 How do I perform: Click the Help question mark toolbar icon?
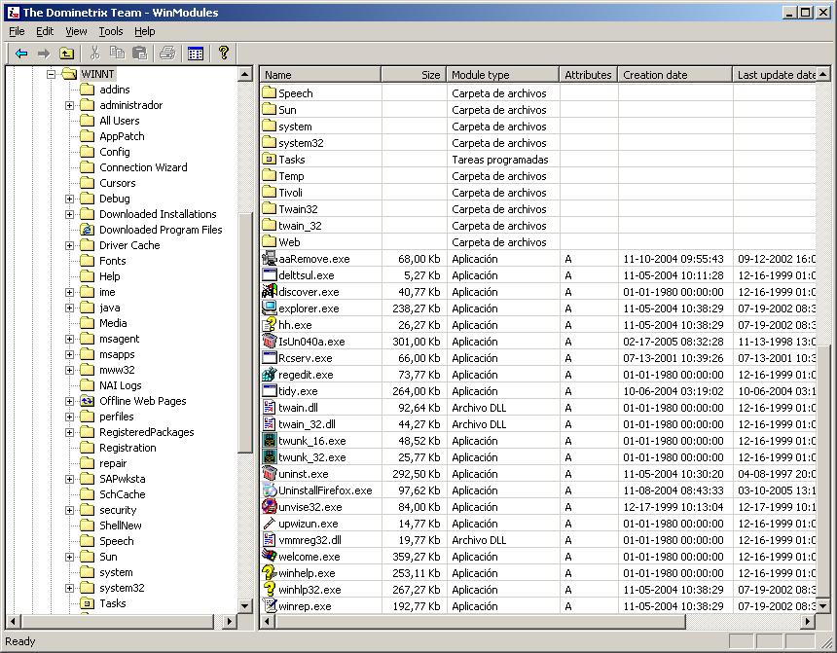(224, 53)
